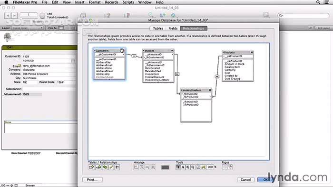Switch View As to table view
The height and width of the screenshot is (187, 333).
tap(73, 28)
